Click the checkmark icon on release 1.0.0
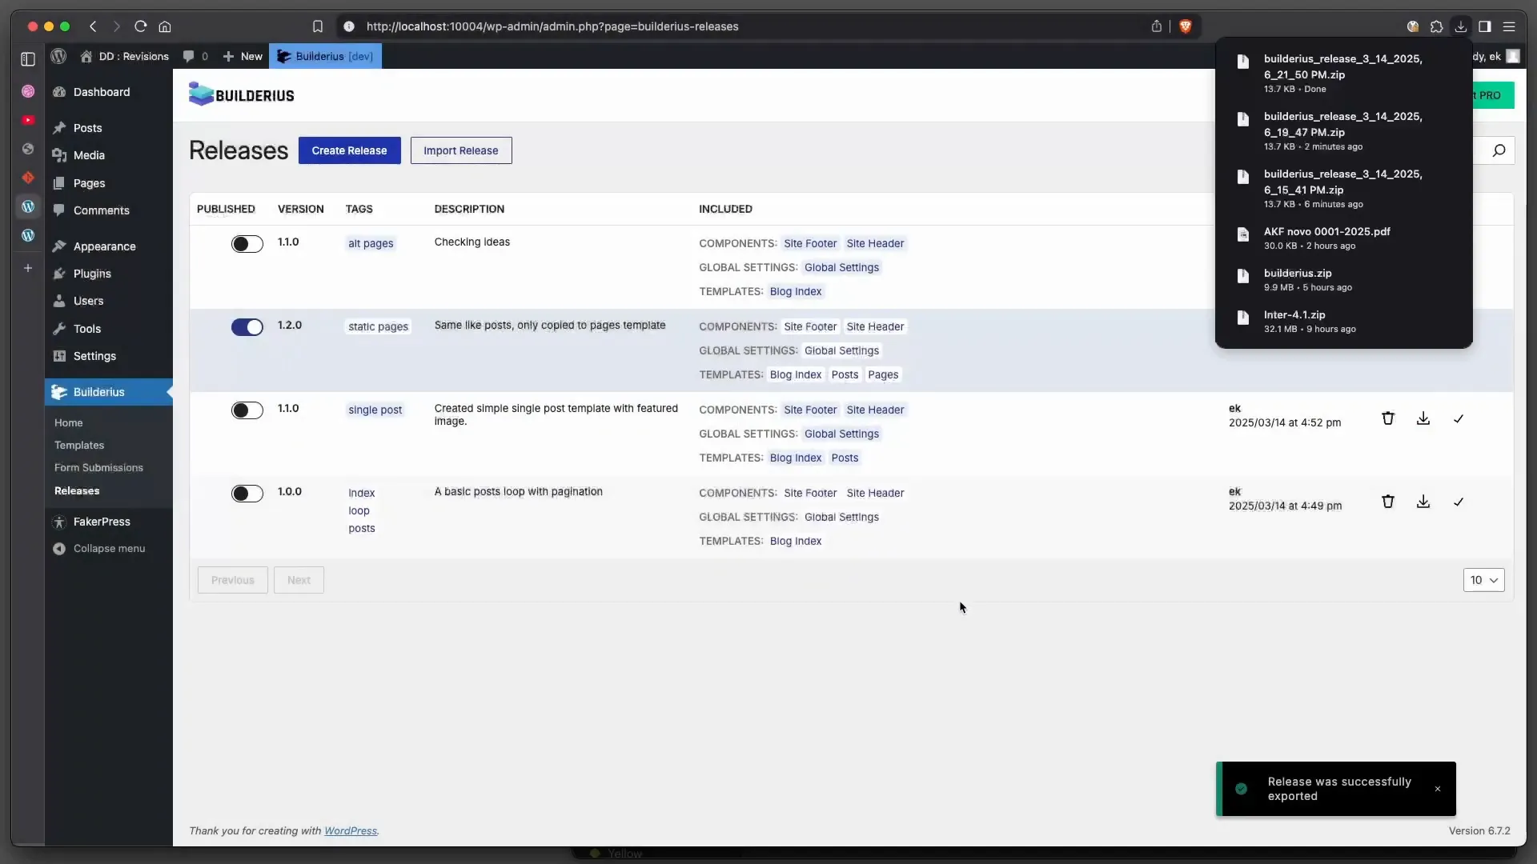Viewport: 1537px width, 864px height. pos(1458,502)
